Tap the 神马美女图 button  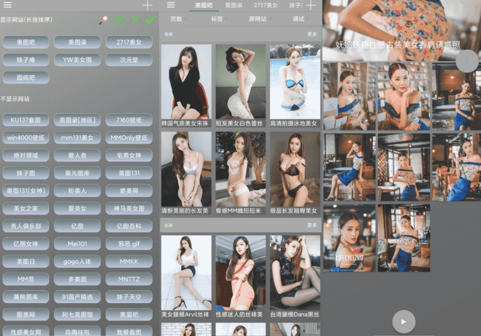pyautogui.click(x=129, y=208)
